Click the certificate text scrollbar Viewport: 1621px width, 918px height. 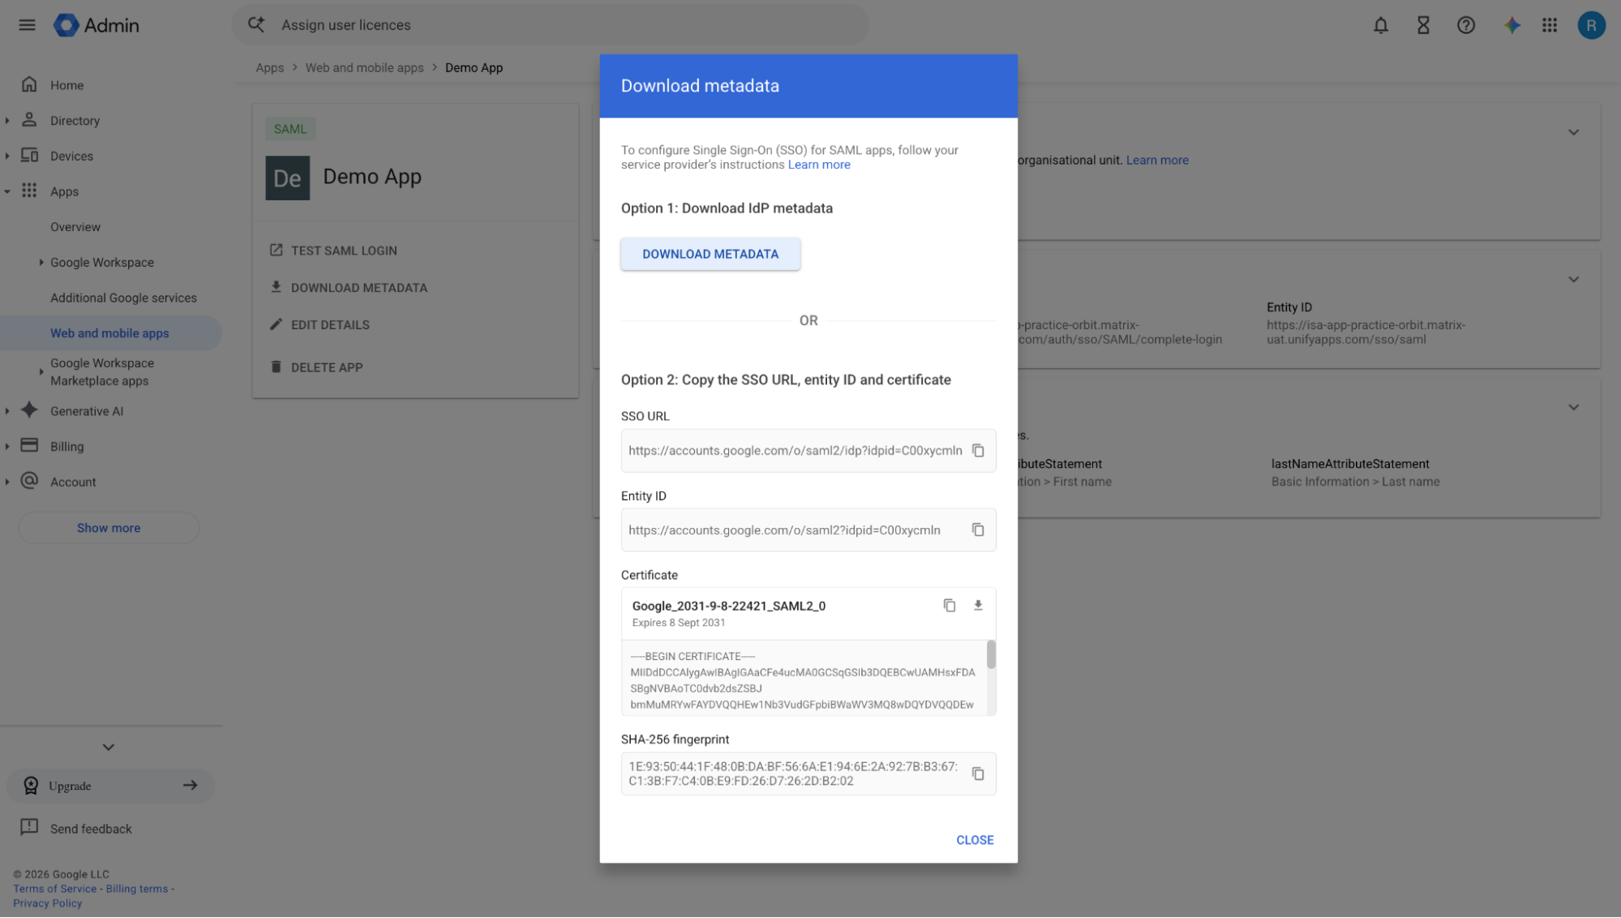[x=991, y=654]
